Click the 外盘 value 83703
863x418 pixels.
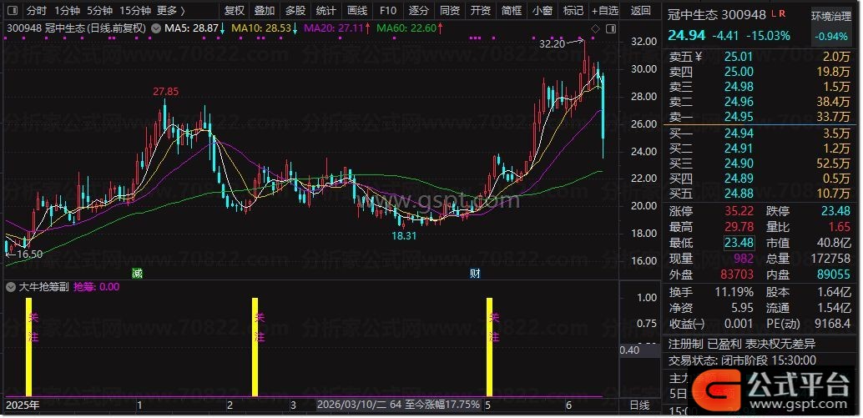735,274
